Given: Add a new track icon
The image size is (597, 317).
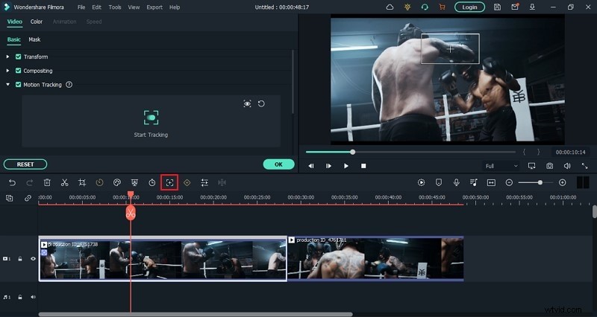Looking at the screenshot, I should (10, 198).
